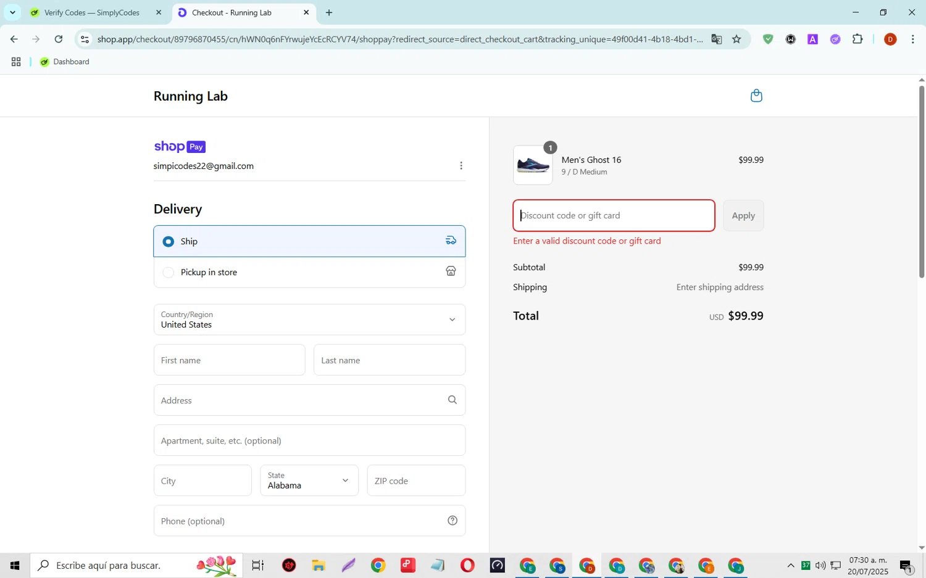The height and width of the screenshot is (578, 926).
Task: Open the State dropdown showing Alabama
Action: tap(309, 481)
